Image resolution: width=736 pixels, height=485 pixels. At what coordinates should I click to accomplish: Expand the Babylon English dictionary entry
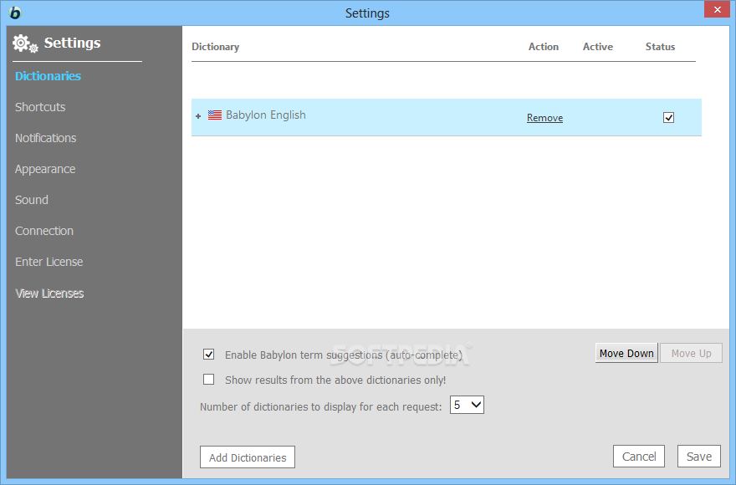point(198,116)
